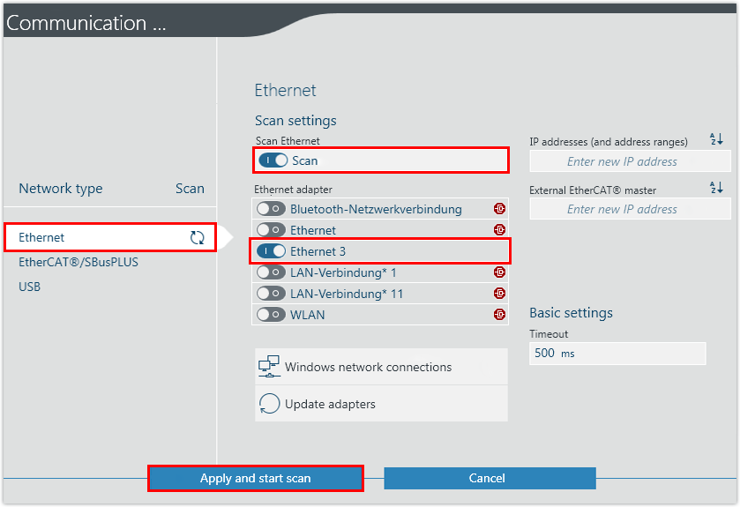Click the Timeout value field

[x=617, y=353]
